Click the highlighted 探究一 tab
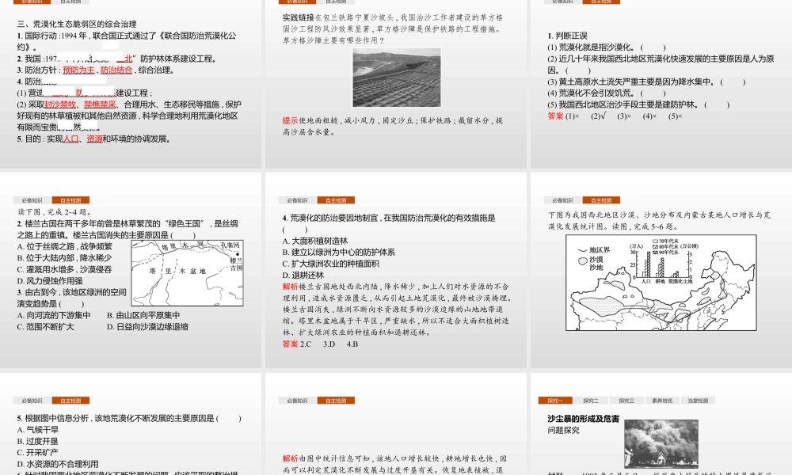The height and width of the screenshot is (475, 792). 556,399
